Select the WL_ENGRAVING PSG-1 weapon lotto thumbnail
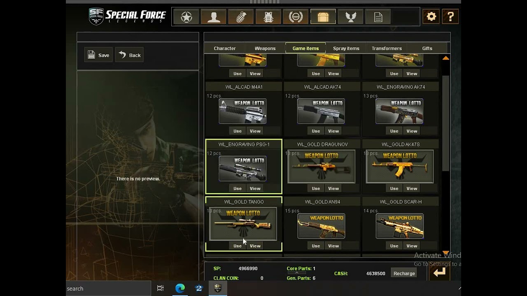The image size is (527, 296). point(243,169)
